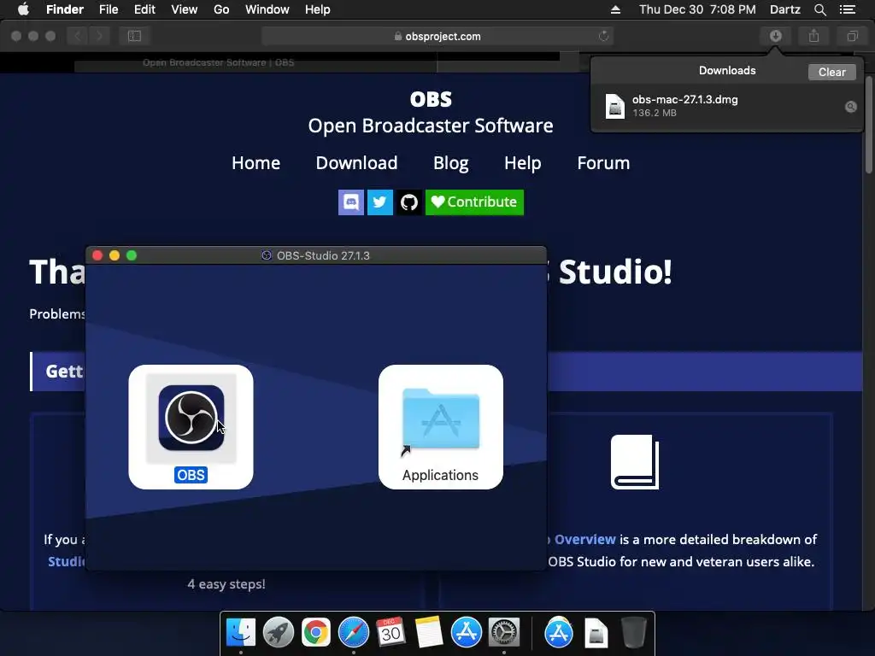Go to the Home page link
The width and height of the screenshot is (875, 656).
[x=255, y=163]
